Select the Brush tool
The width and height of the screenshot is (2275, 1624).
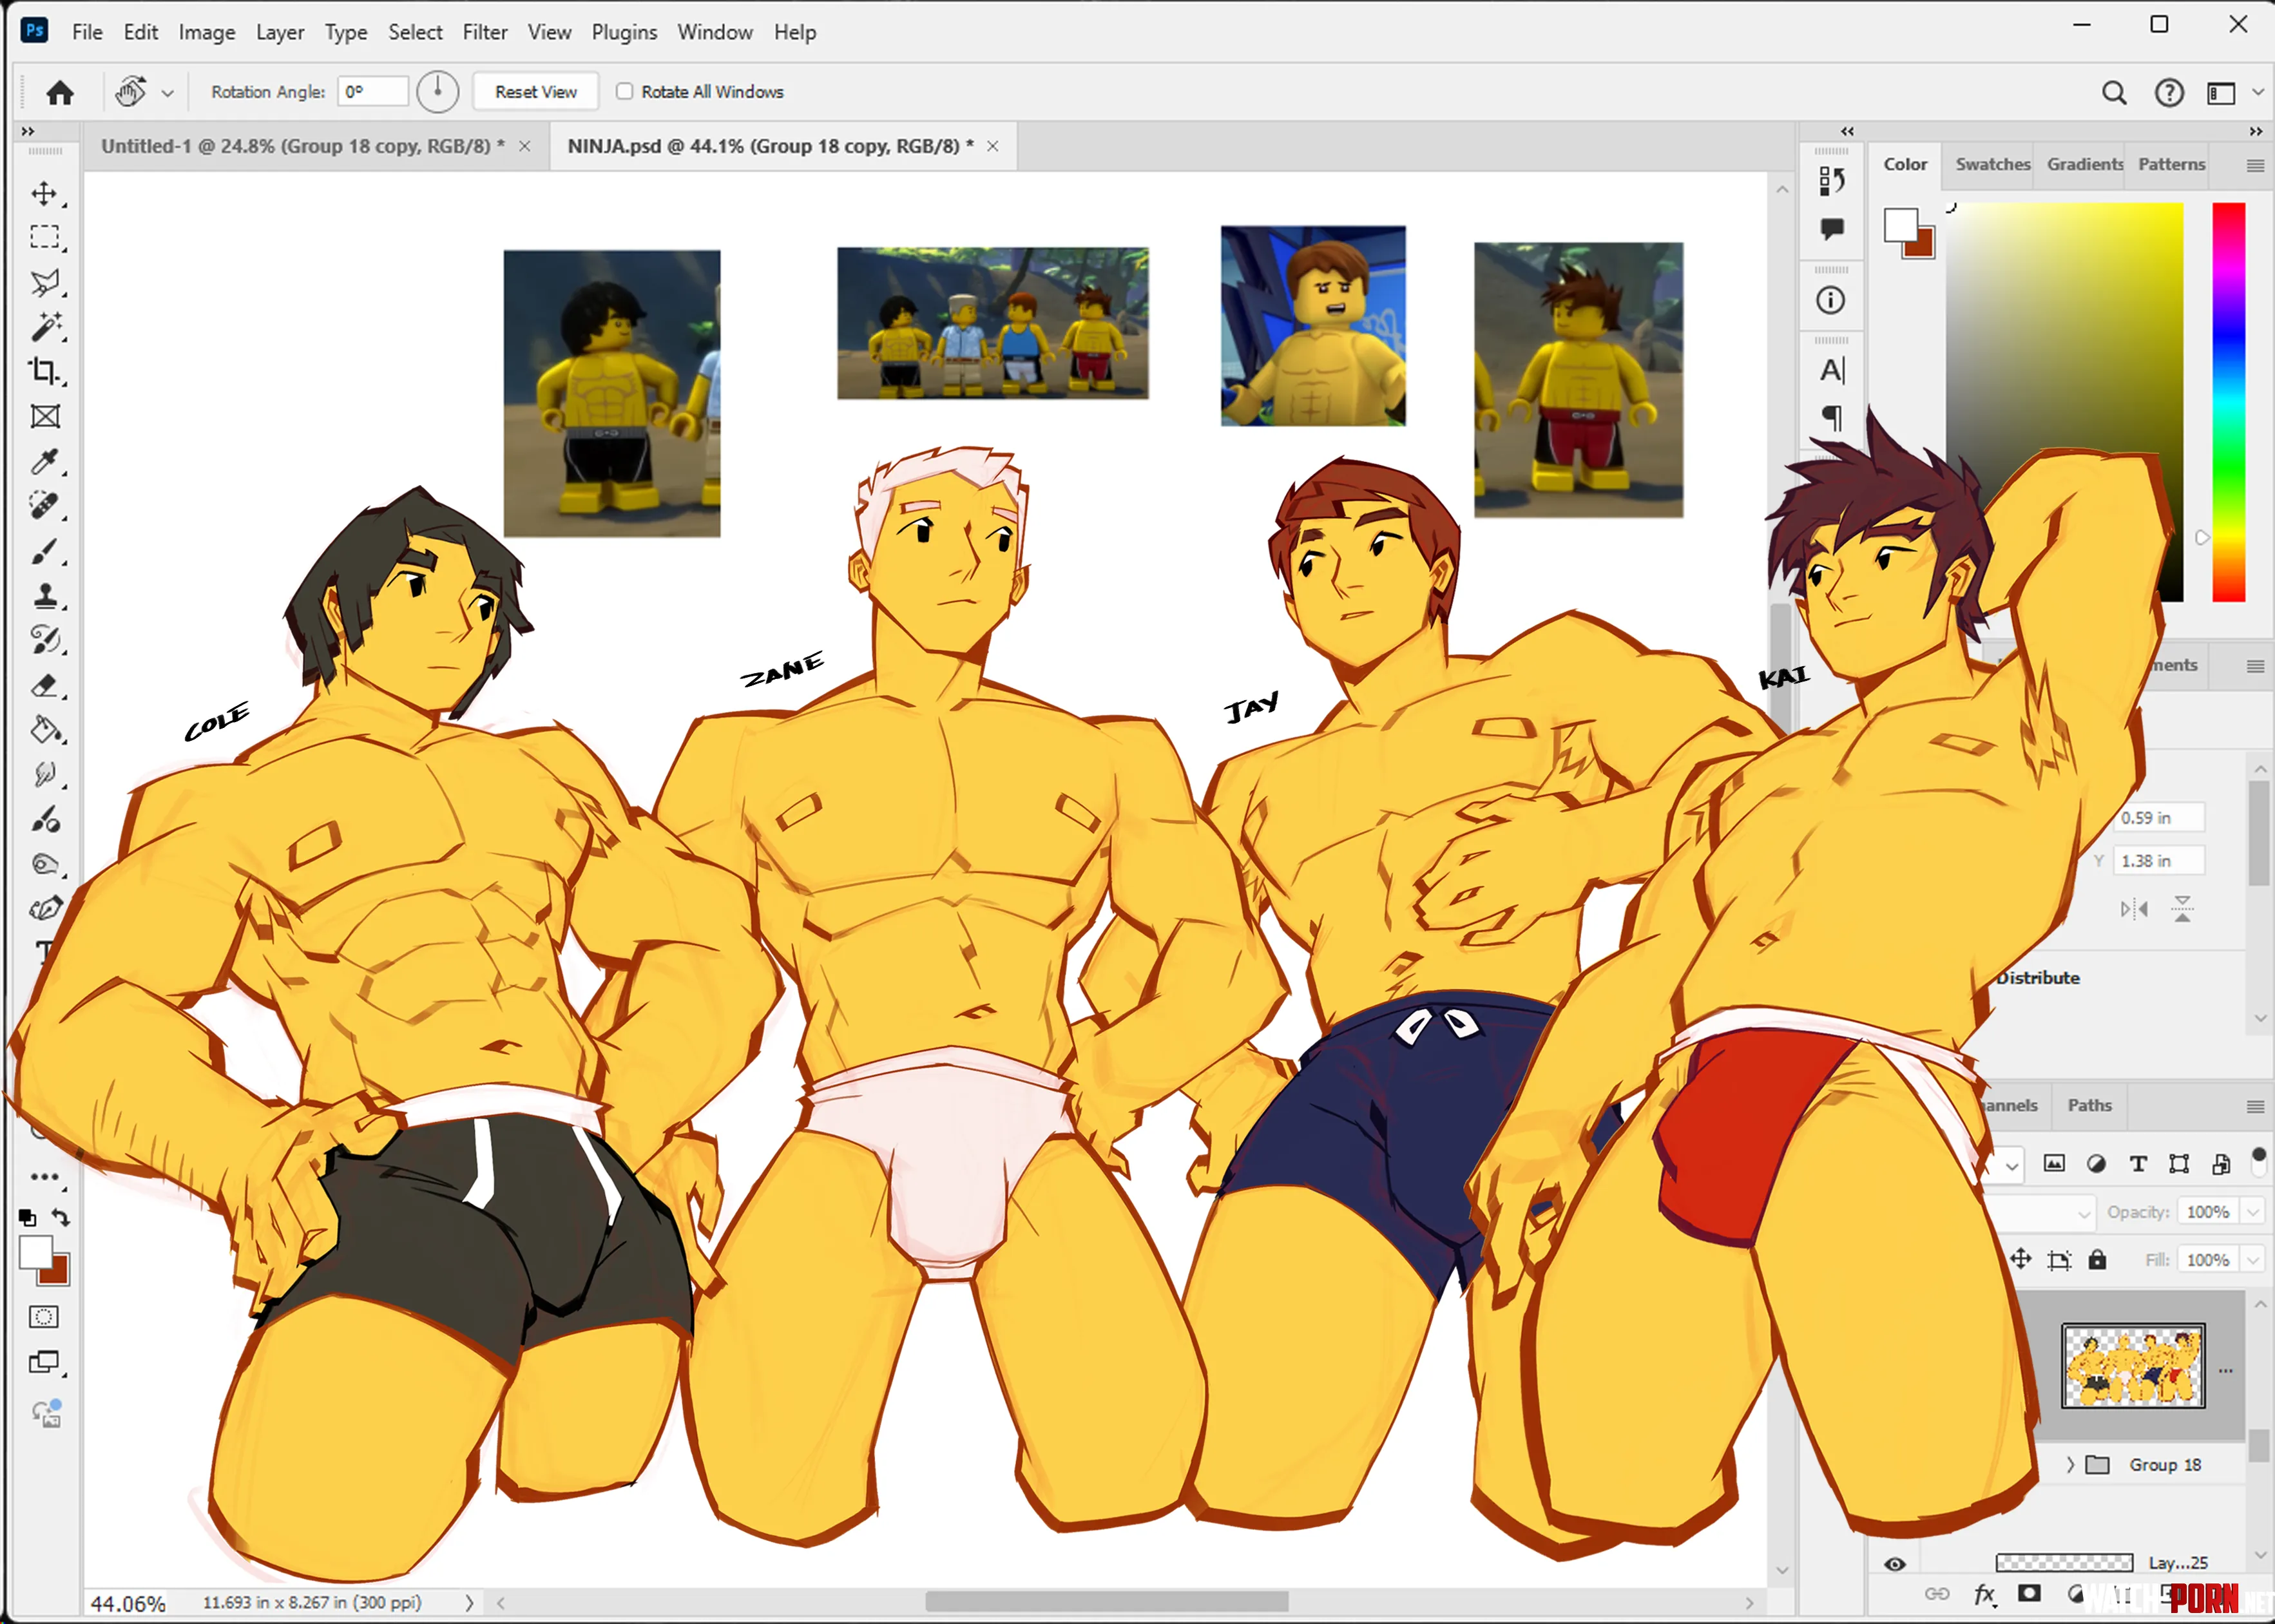click(44, 551)
